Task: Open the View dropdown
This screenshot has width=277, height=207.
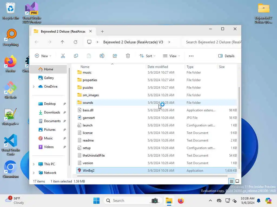Action: pyautogui.click(x=171, y=56)
